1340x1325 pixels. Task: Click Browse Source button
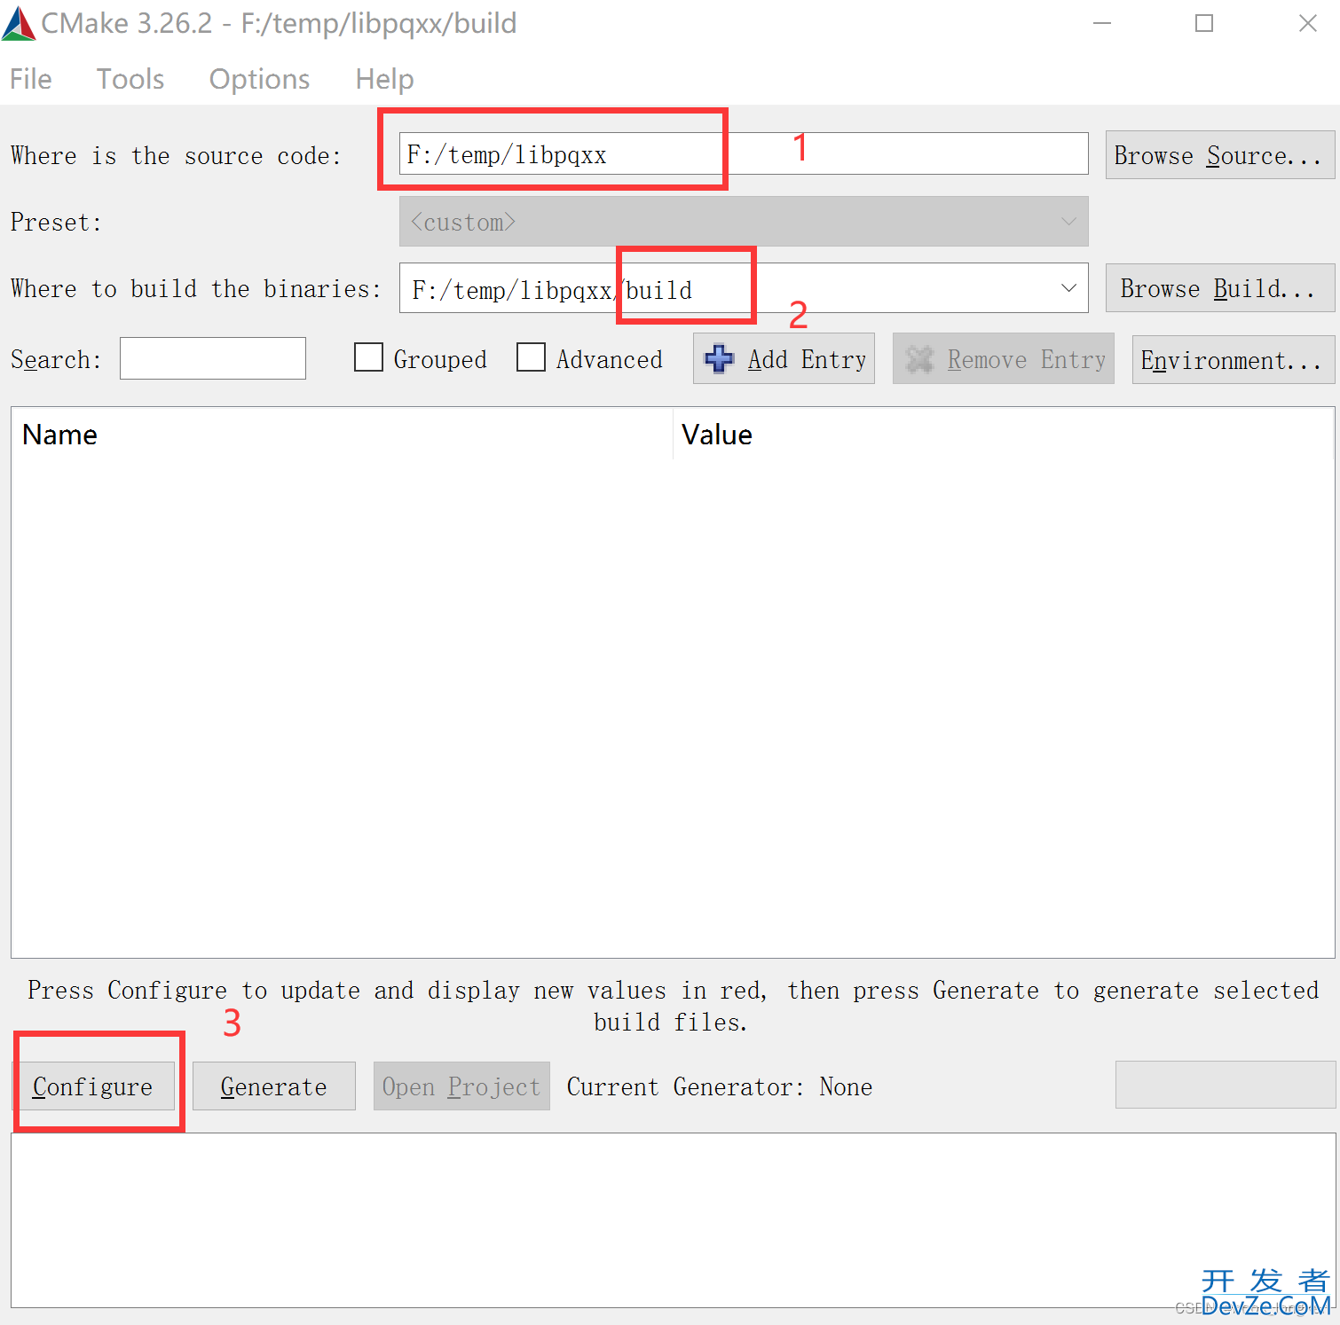(1219, 155)
